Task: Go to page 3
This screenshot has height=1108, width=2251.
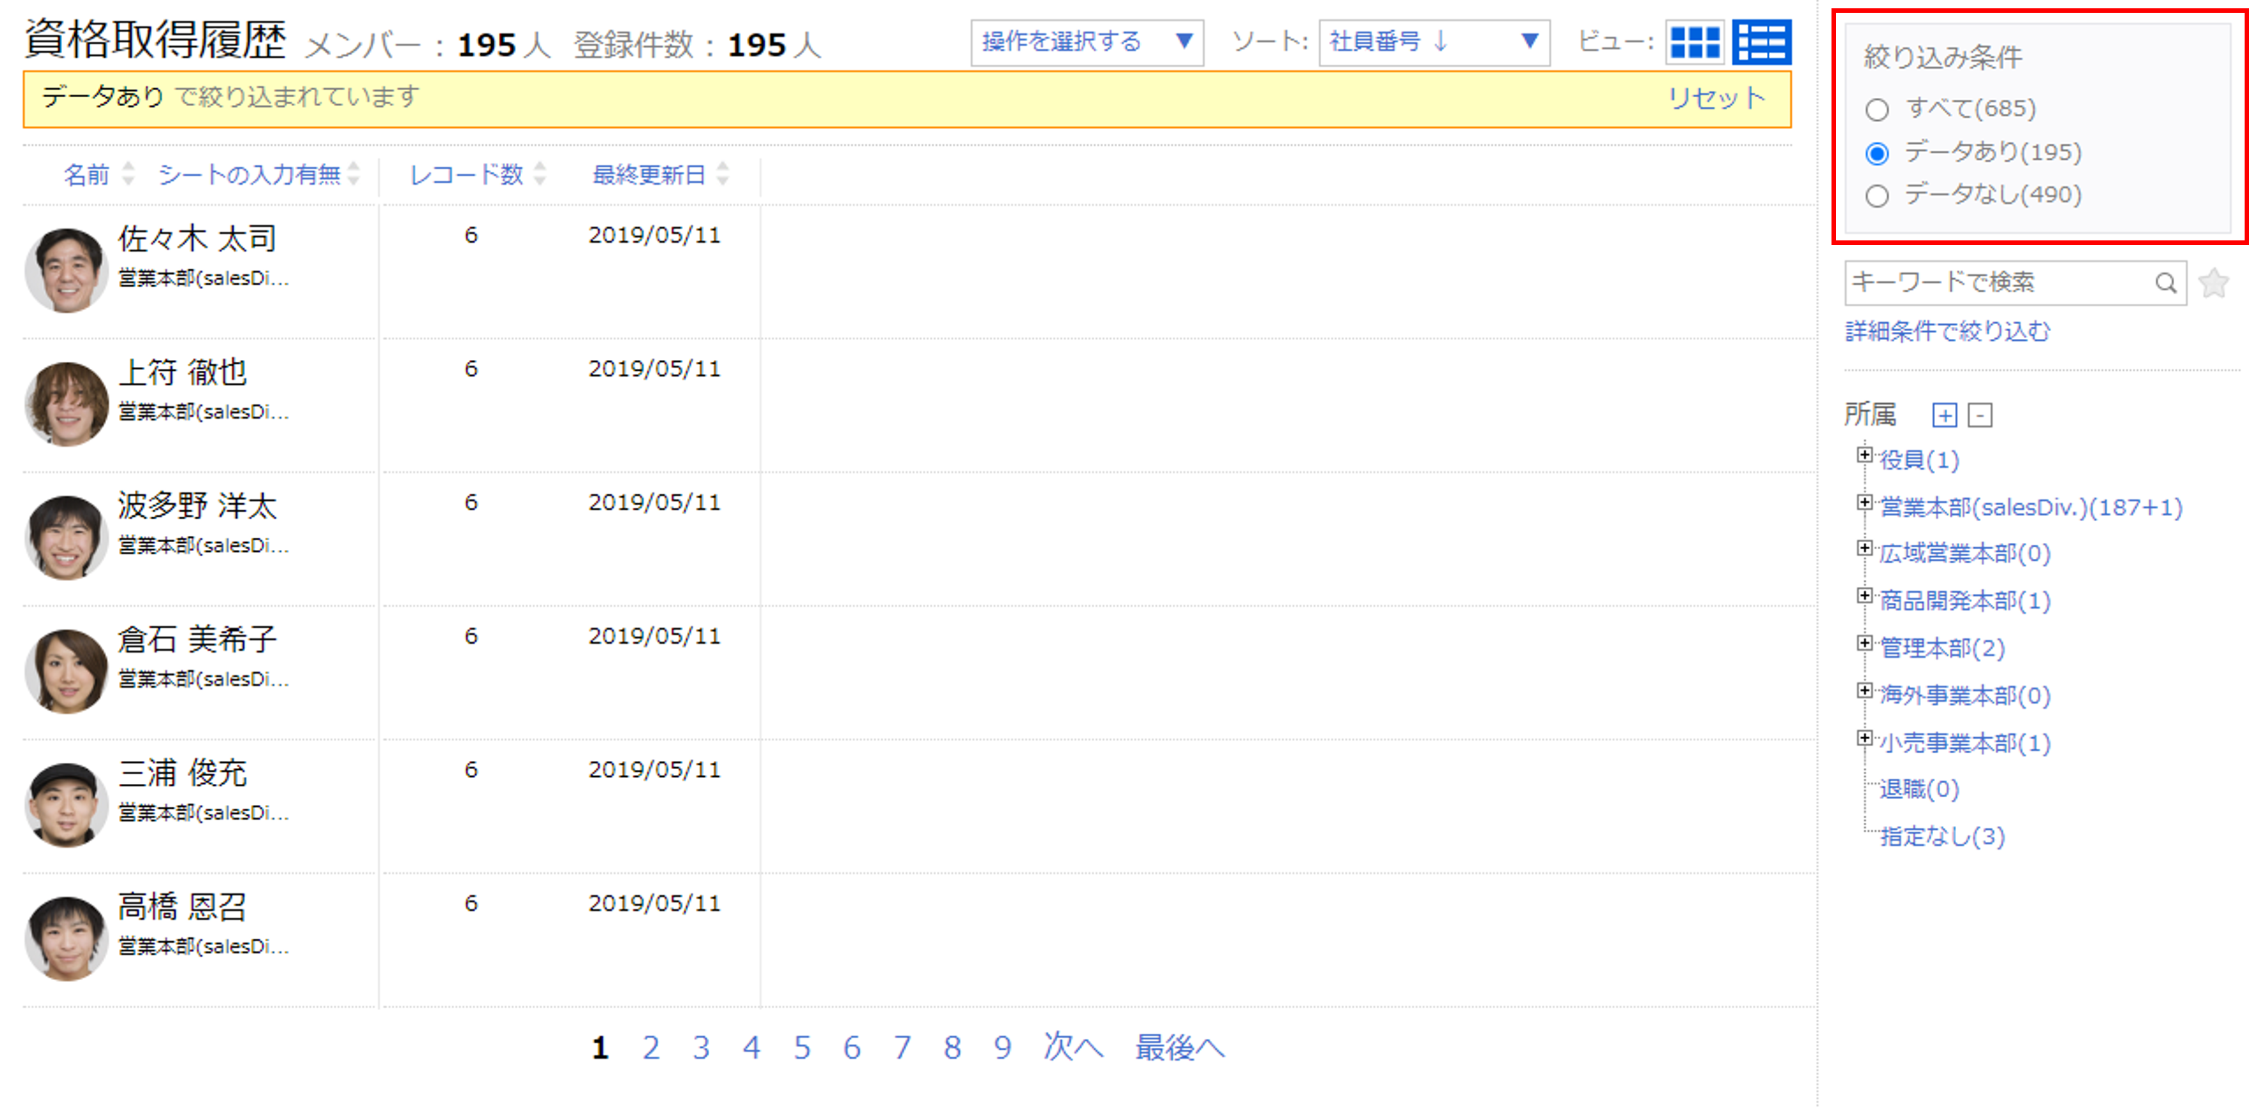Action: coord(701,1047)
